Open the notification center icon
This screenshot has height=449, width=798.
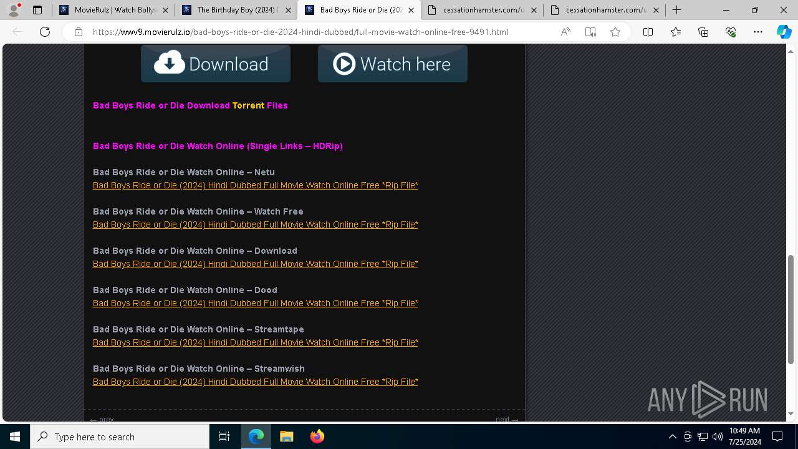777,437
